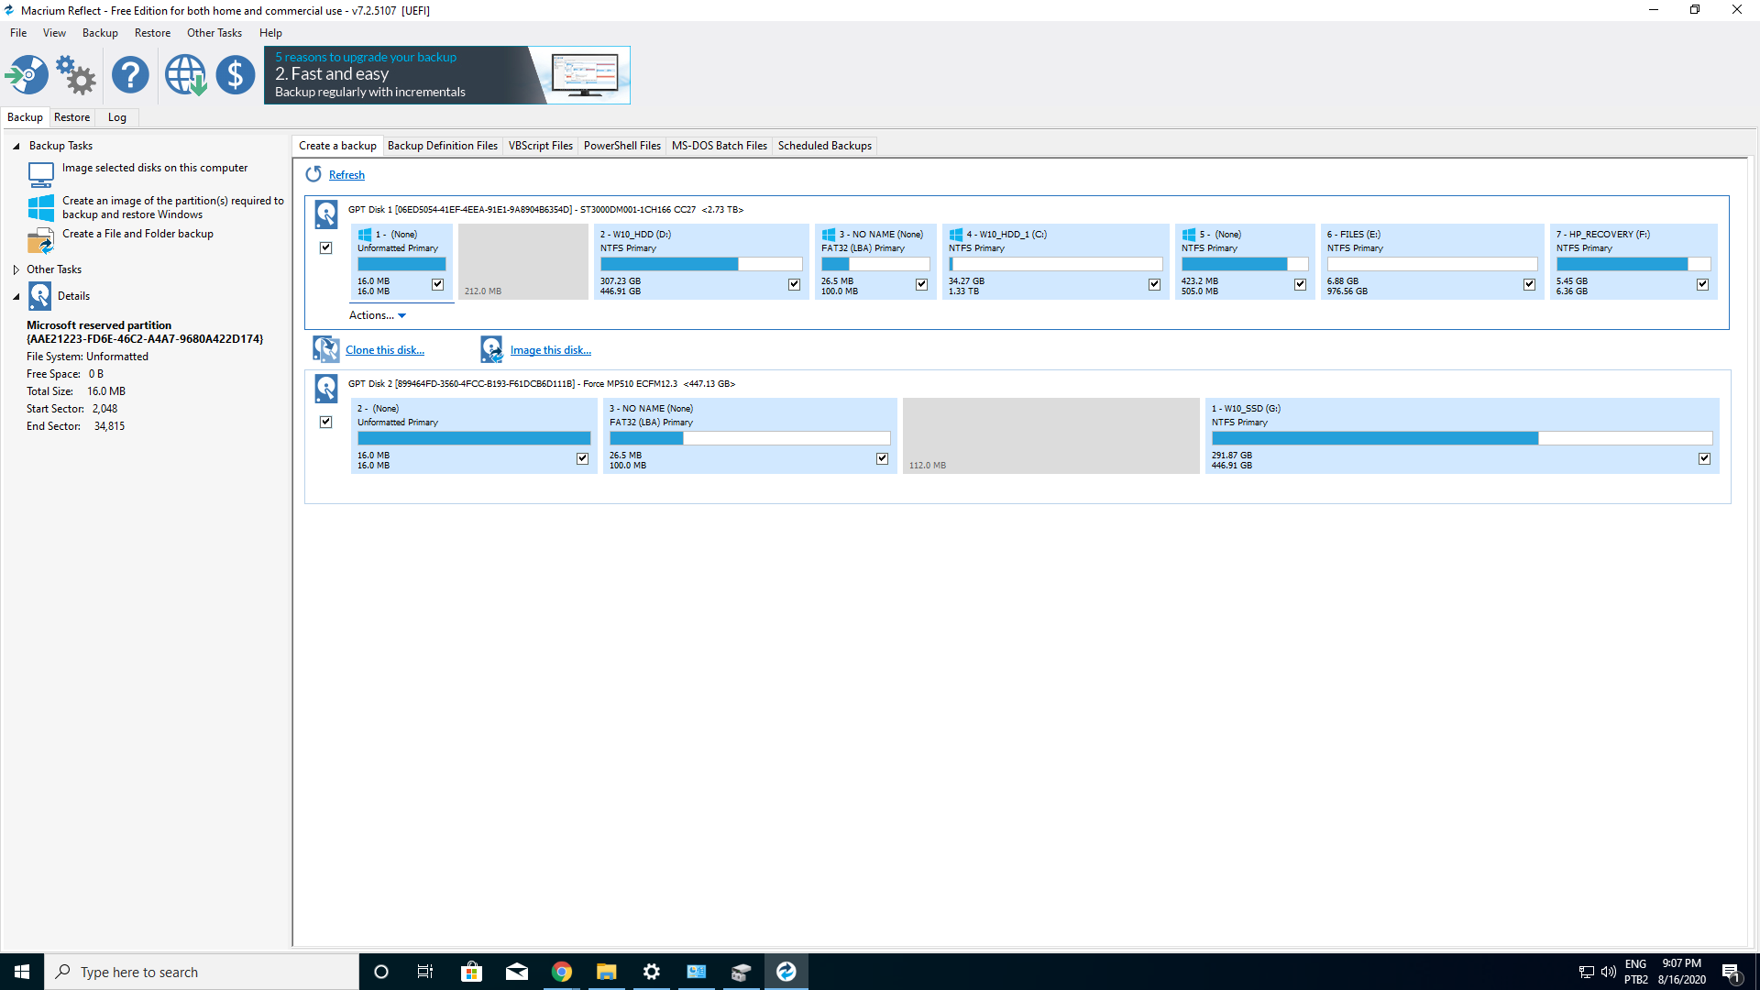Click the volume speaker tray icon
This screenshot has height=990, width=1760.
coord(1608,972)
